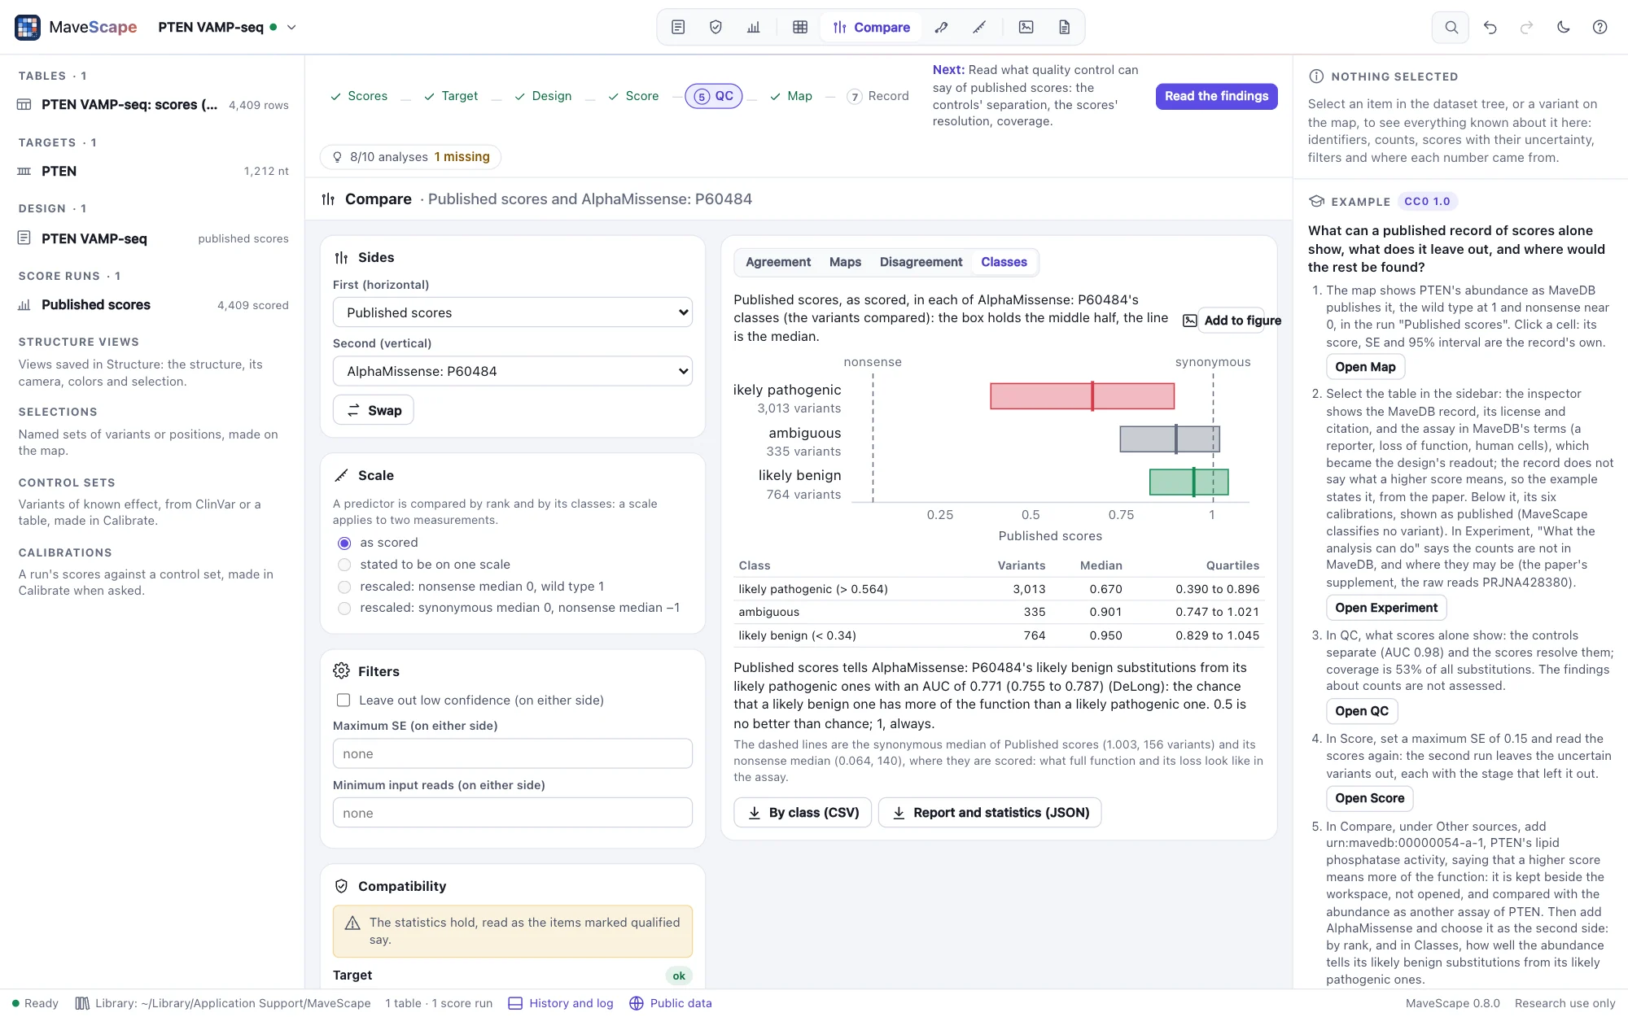Select 'rescaled: nonsense median 0, wild type 1'
Screen dimensions: 1628x1017
point(344,587)
